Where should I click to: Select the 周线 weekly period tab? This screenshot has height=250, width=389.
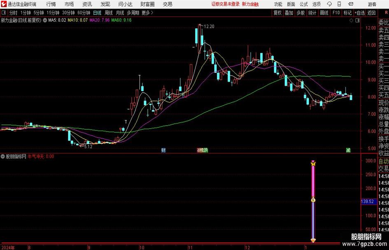pyautogui.click(x=109, y=13)
